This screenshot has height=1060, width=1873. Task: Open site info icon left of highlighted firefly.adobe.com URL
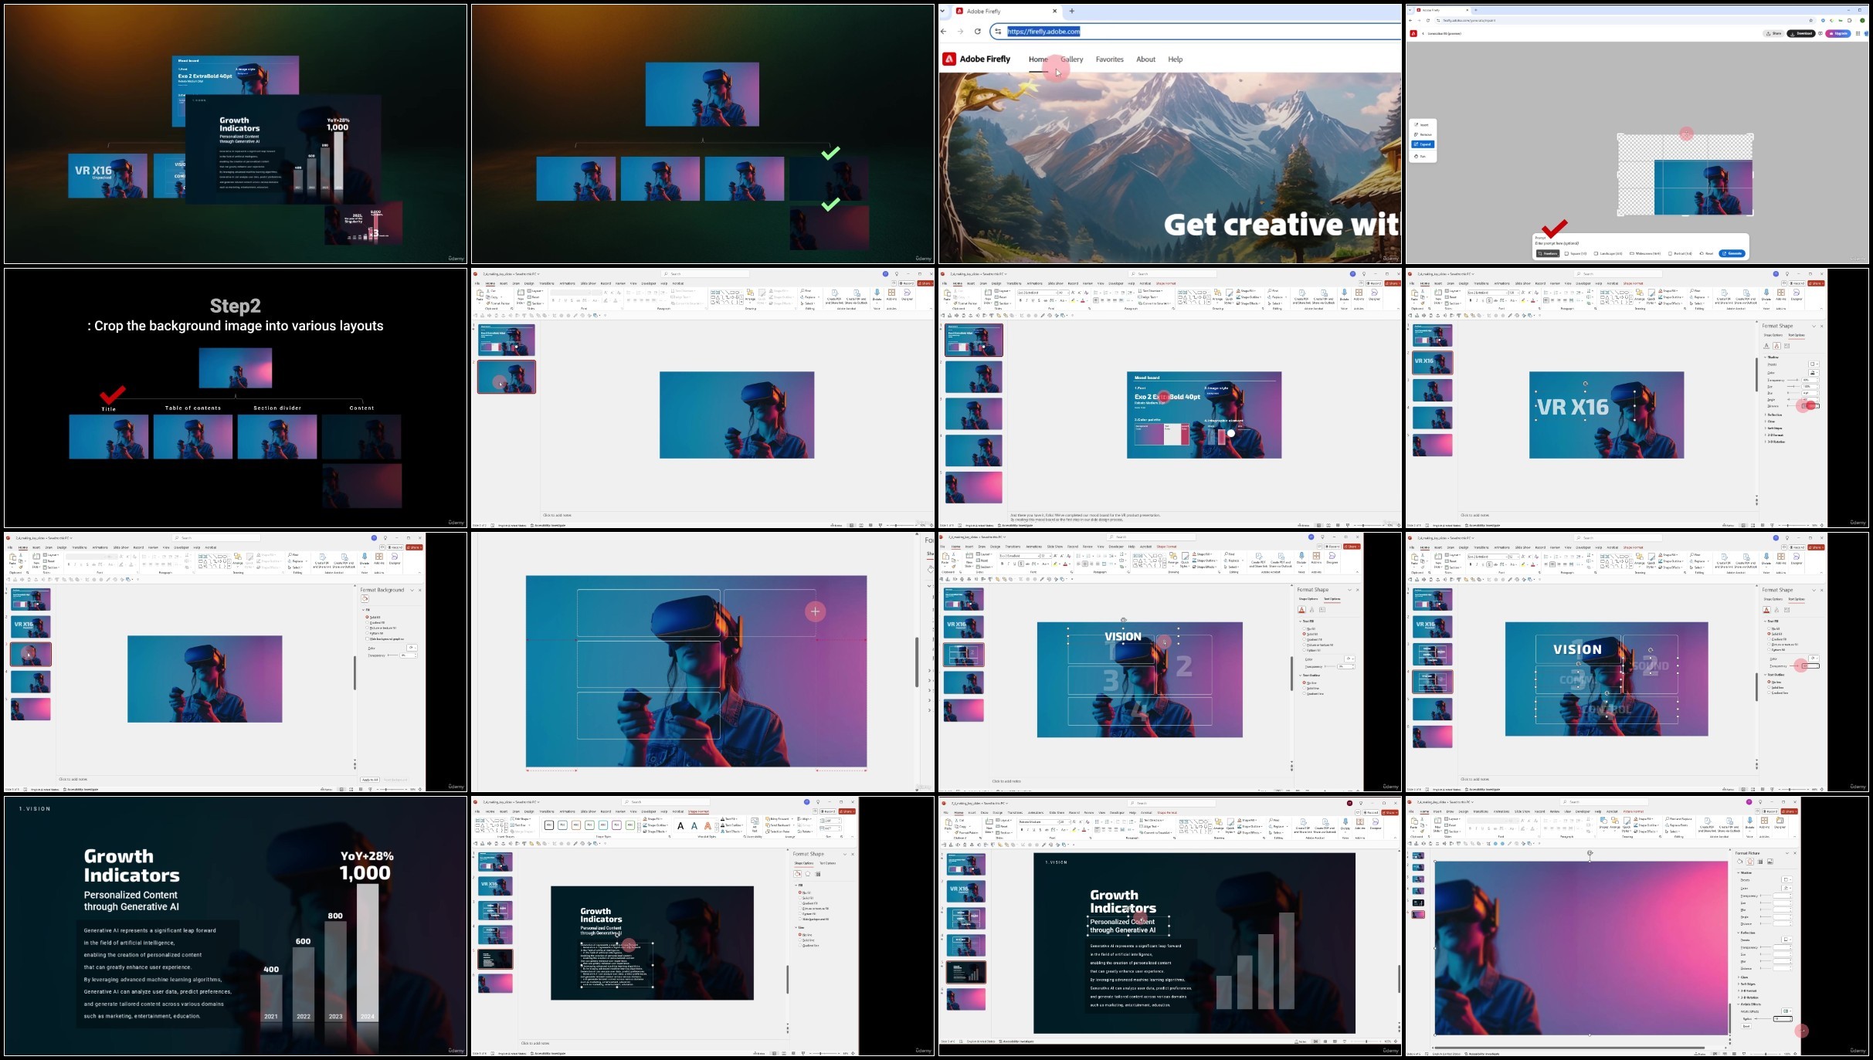tap(998, 32)
